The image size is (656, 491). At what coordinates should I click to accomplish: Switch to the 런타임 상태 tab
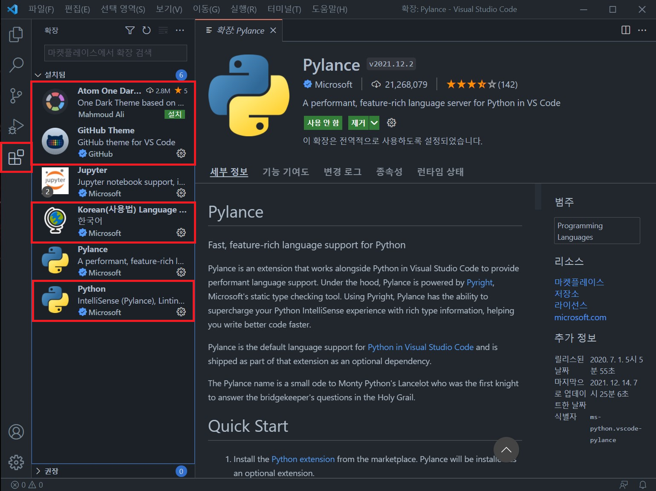click(x=440, y=172)
